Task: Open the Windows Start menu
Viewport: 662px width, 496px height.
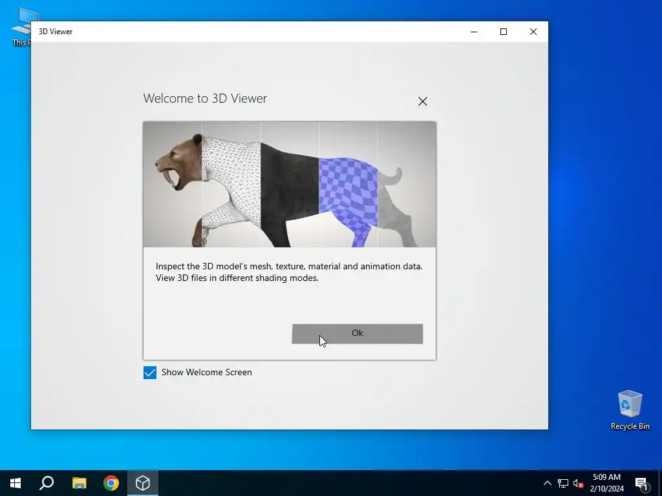Action: 16,483
